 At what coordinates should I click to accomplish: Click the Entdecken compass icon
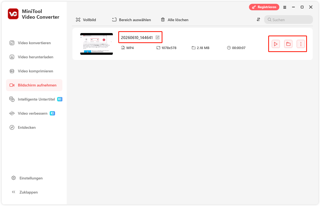(x=12, y=127)
